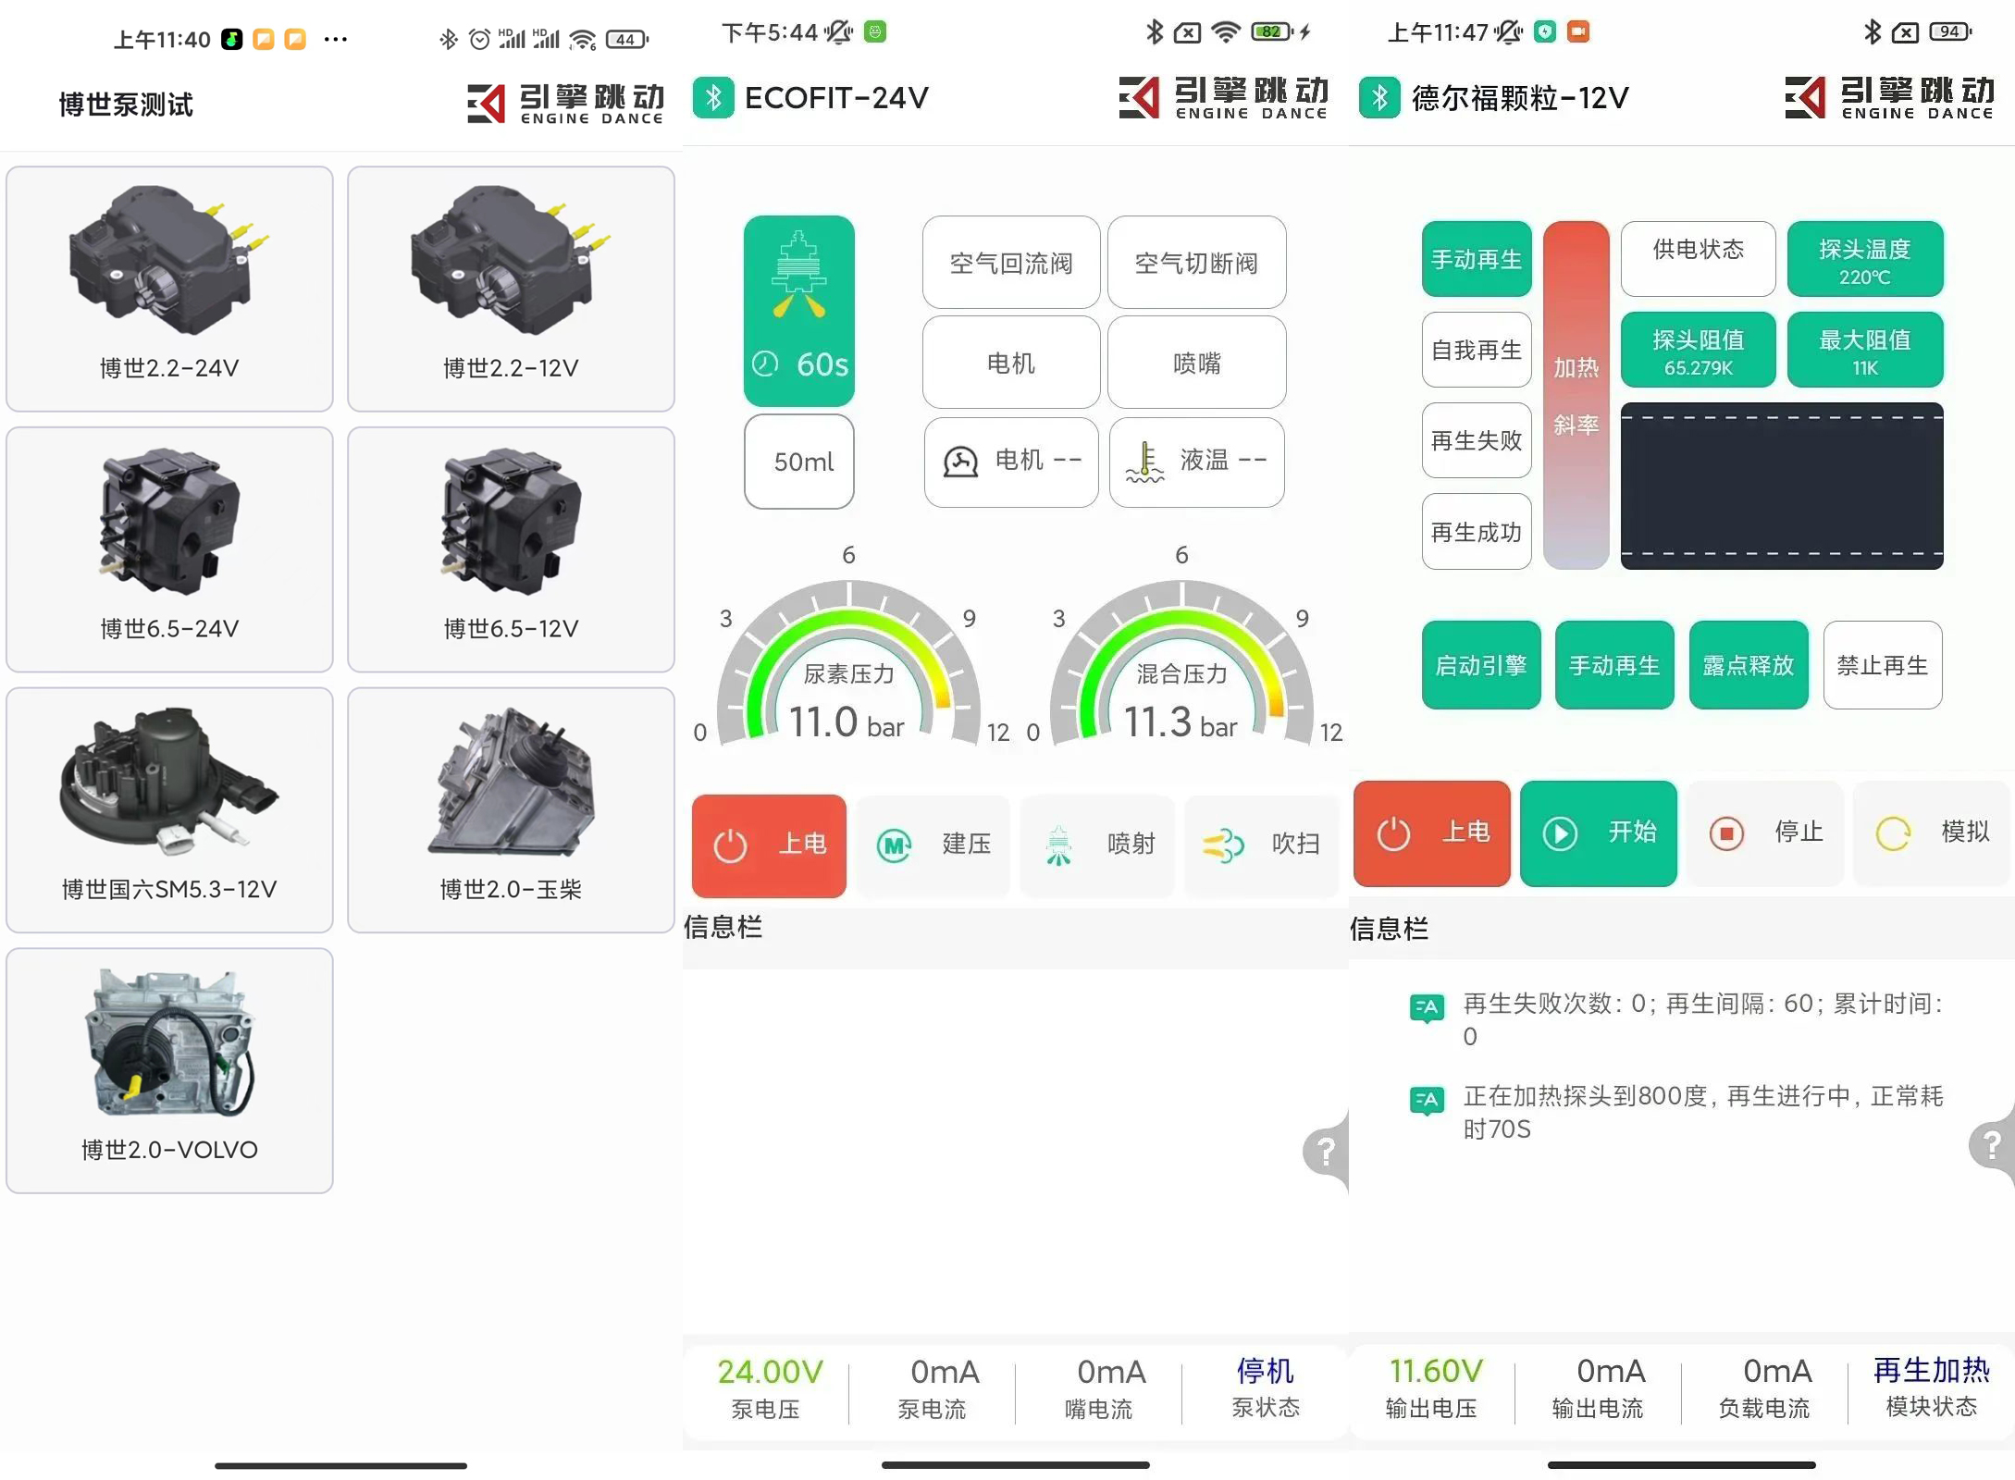
Task: Tap the alarm clock icon in status bar
Action: [479, 39]
